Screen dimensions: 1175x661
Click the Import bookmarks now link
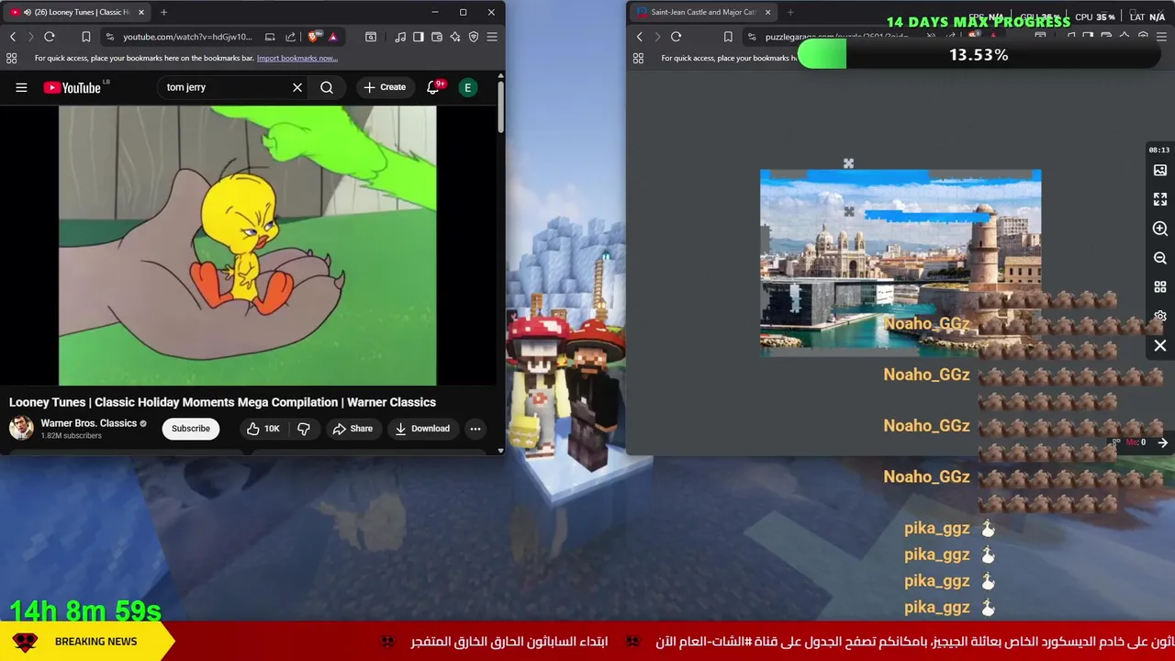point(297,58)
